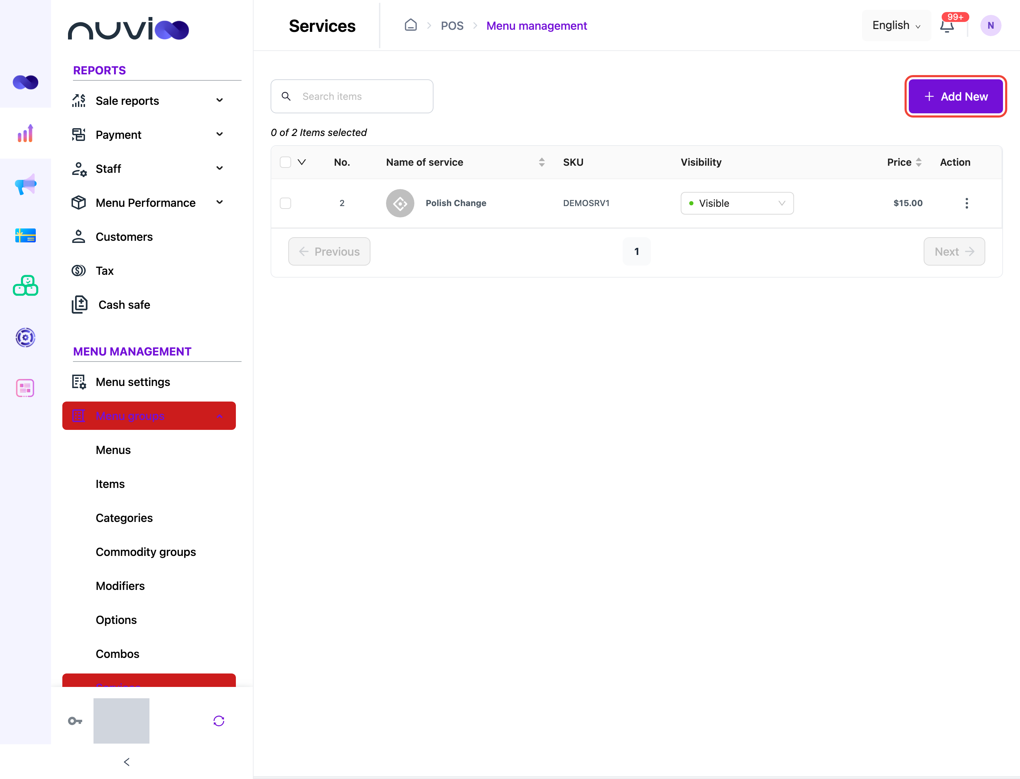The image size is (1020, 779).
Task: Open Customers in the sidebar
Action: pos(148,237)
